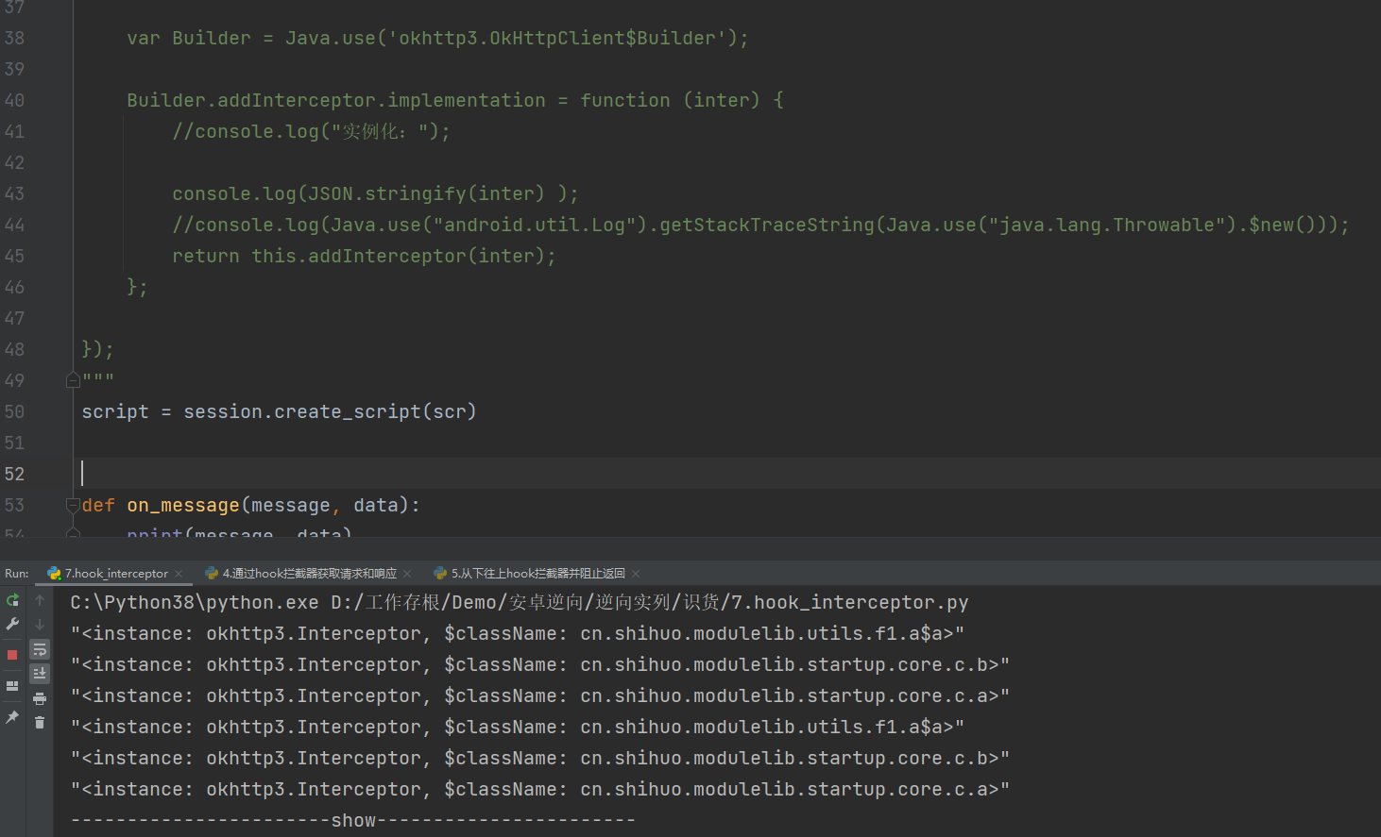Click 'Builder.addInterceptor.implementation' on line 40
Screen dimensions: 1381x837
pyautogui.click(x=336, y=100)
